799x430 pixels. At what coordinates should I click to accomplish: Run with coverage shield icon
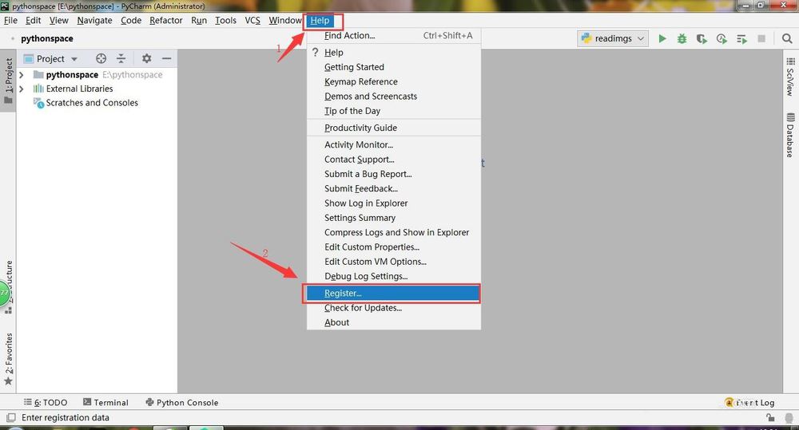(702, 38)
